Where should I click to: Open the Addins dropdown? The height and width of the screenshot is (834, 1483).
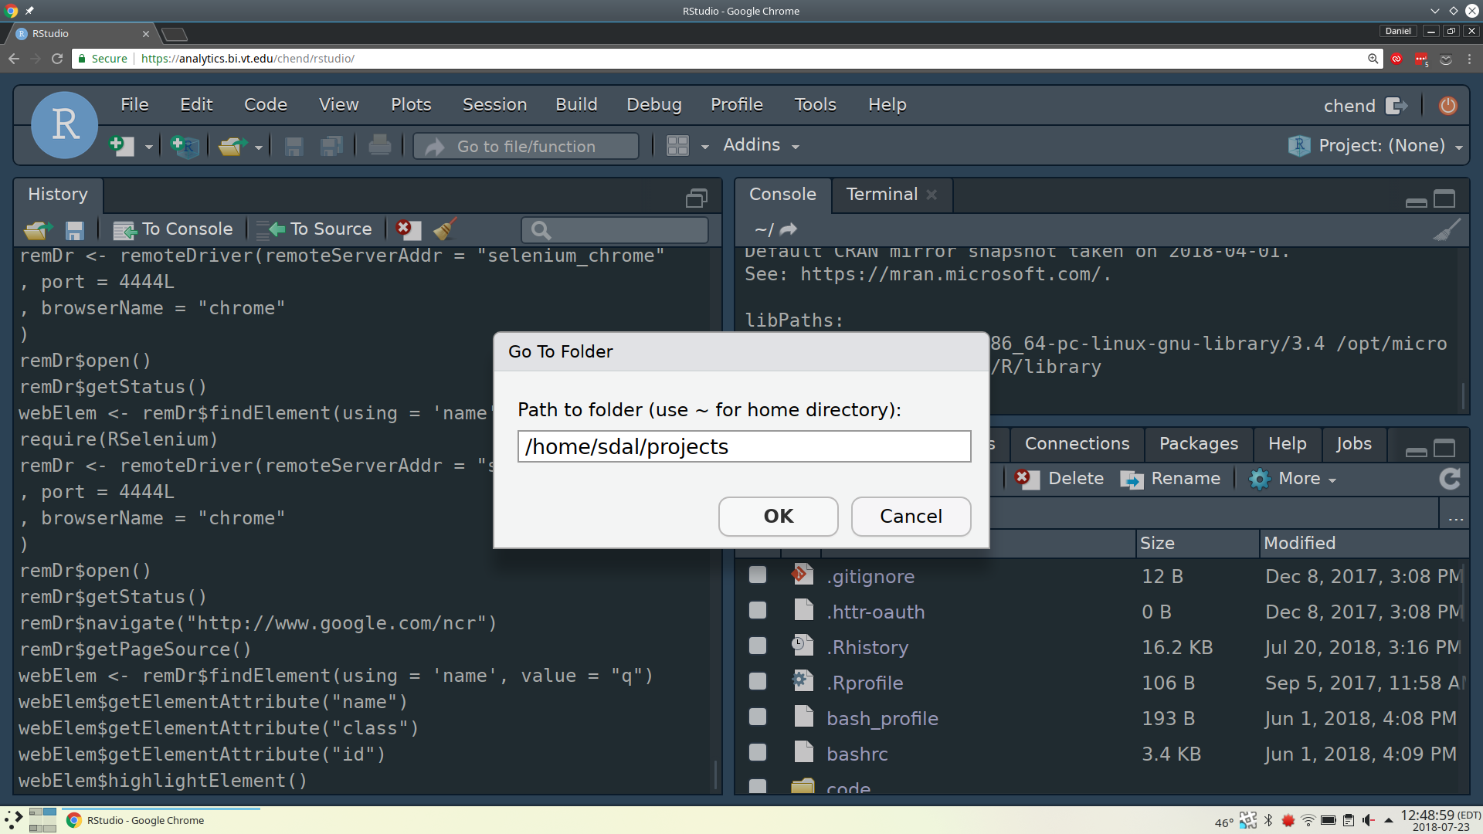pos(761,145)
